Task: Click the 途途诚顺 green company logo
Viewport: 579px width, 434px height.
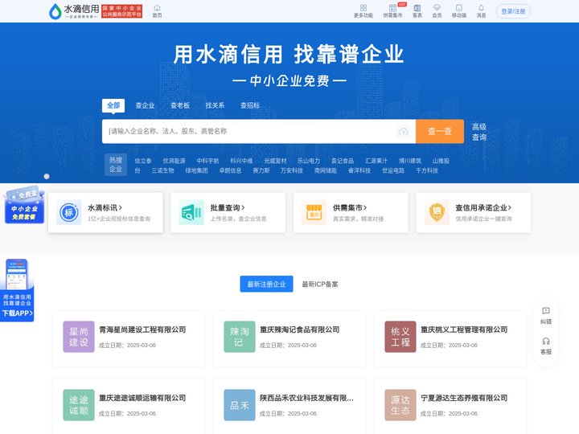Action: [79, 405]
